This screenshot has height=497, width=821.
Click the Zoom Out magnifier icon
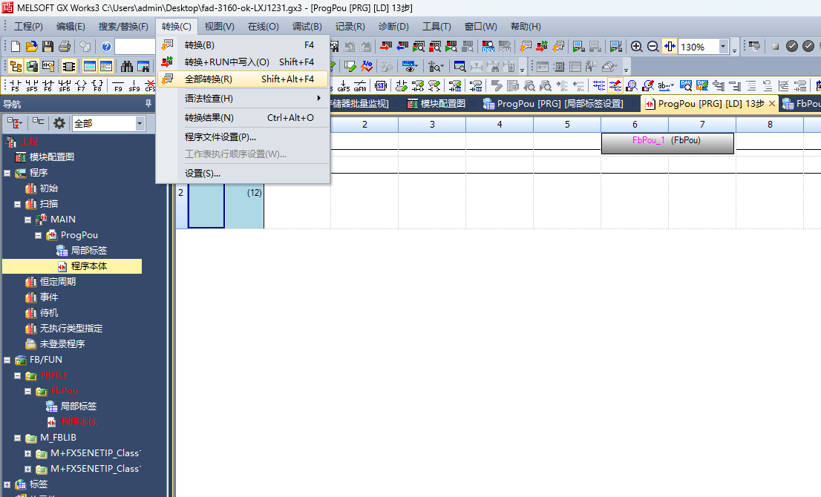[653, 47]
